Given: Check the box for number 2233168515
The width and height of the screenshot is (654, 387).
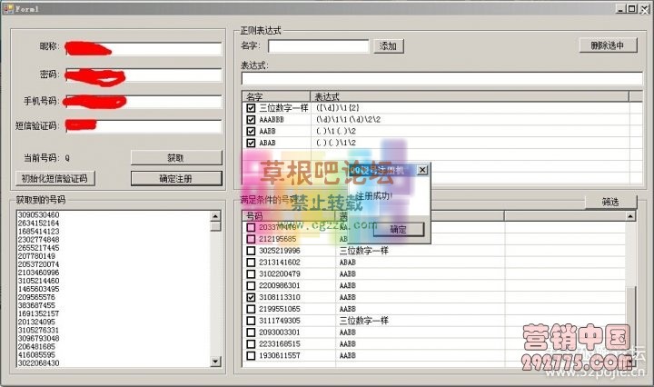Looking at the screenshot, I should coord(251,344).
